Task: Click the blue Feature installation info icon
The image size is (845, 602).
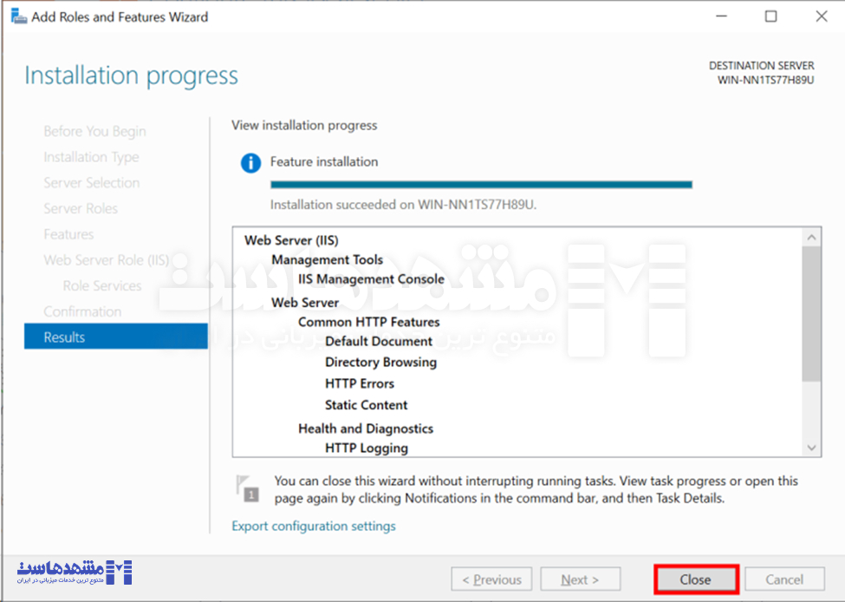Action: tap(250, 162)
